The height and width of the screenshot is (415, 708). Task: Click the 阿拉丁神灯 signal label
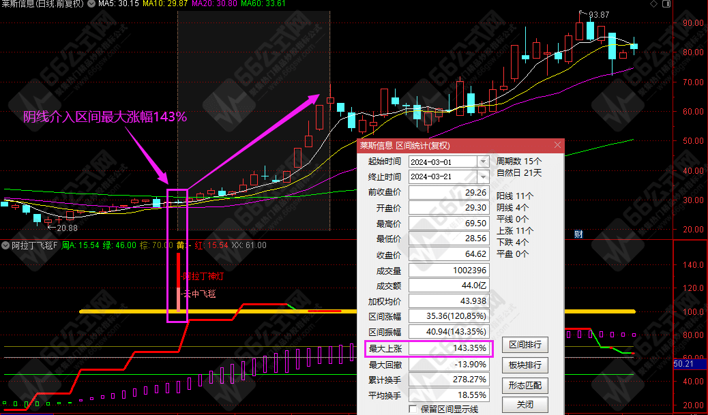point(203,277)
